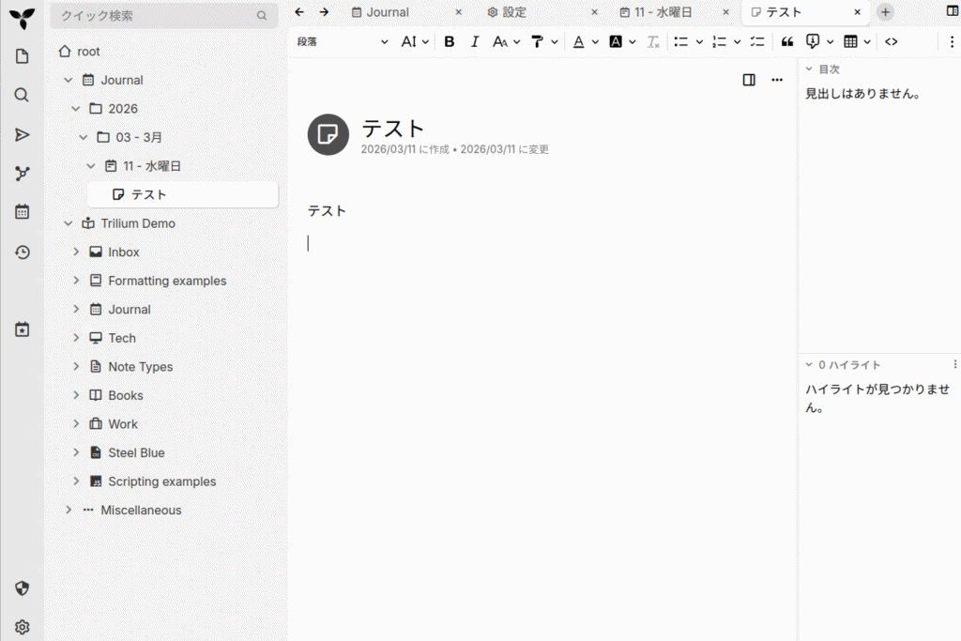Open the calendar icon in left sidebar

coord(23,212)
